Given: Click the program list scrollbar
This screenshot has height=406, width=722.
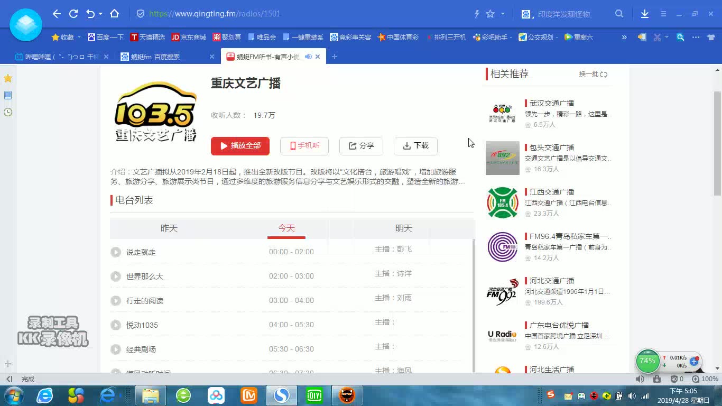Looking at the screenshot, I should (474, 306).
